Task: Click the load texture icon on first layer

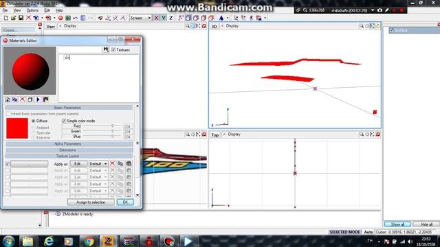Action: click(x=129, y=163)
